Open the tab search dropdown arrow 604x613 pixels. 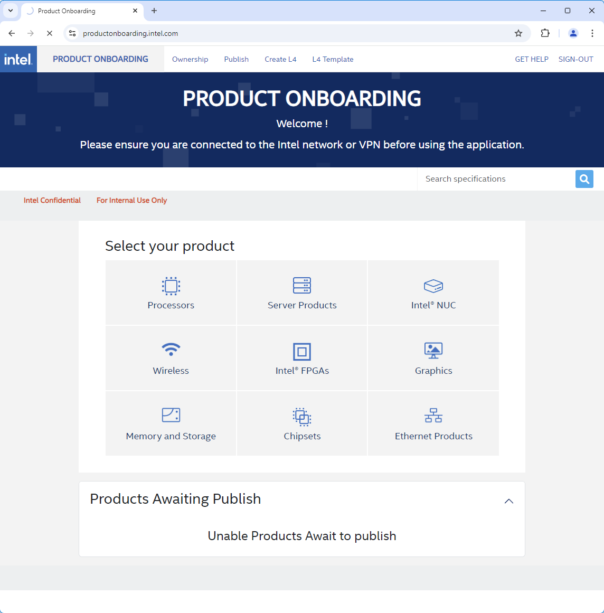tap(11, 11)
